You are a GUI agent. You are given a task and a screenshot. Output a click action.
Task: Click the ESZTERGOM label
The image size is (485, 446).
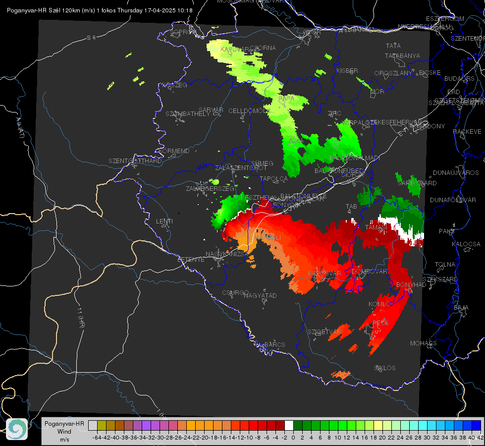[445, 19]
